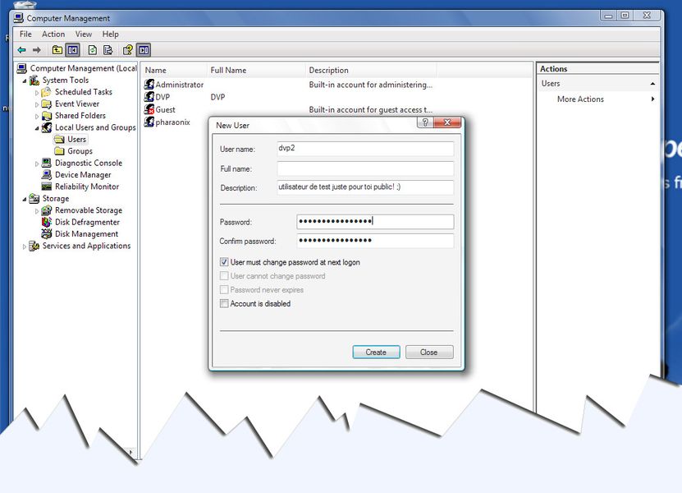Click the toolbar Help icon

[x=127, y=50]
